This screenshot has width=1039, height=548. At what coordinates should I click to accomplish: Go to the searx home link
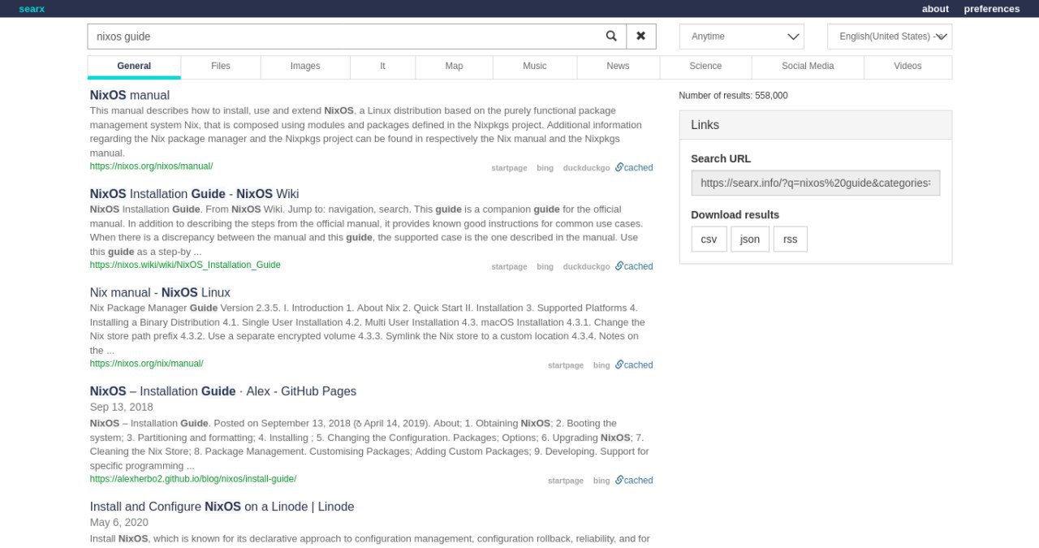click(32, 9)
